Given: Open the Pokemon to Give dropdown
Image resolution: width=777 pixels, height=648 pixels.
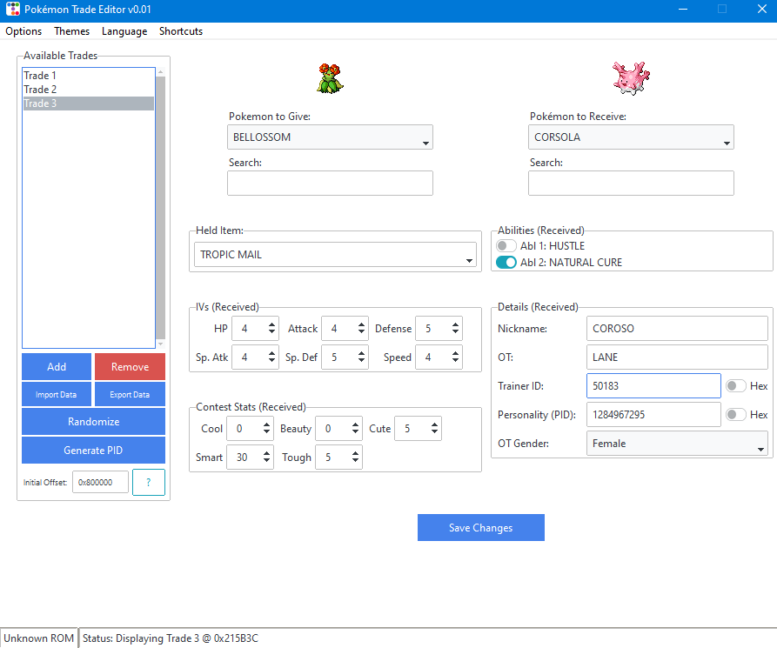Looking at the screenshot, I should [331, 137].
